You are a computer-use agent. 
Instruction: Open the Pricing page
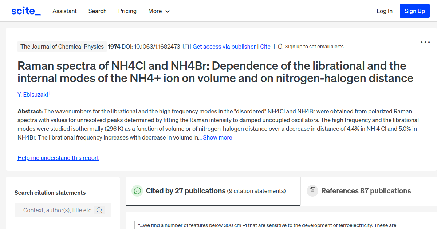pos(127,11)
